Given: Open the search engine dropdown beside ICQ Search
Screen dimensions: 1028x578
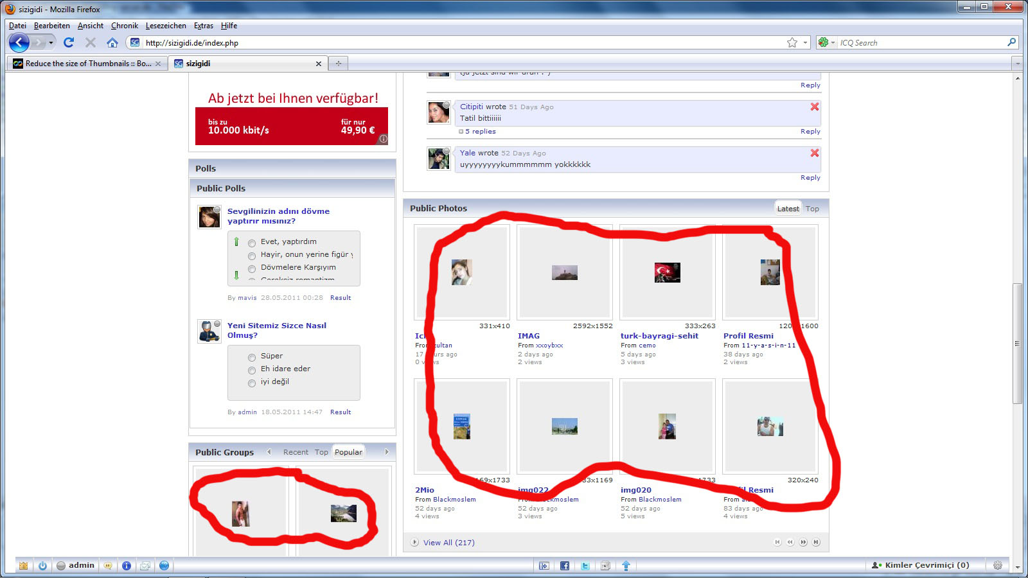Looking at the screenshot, I should pos(826,43).
